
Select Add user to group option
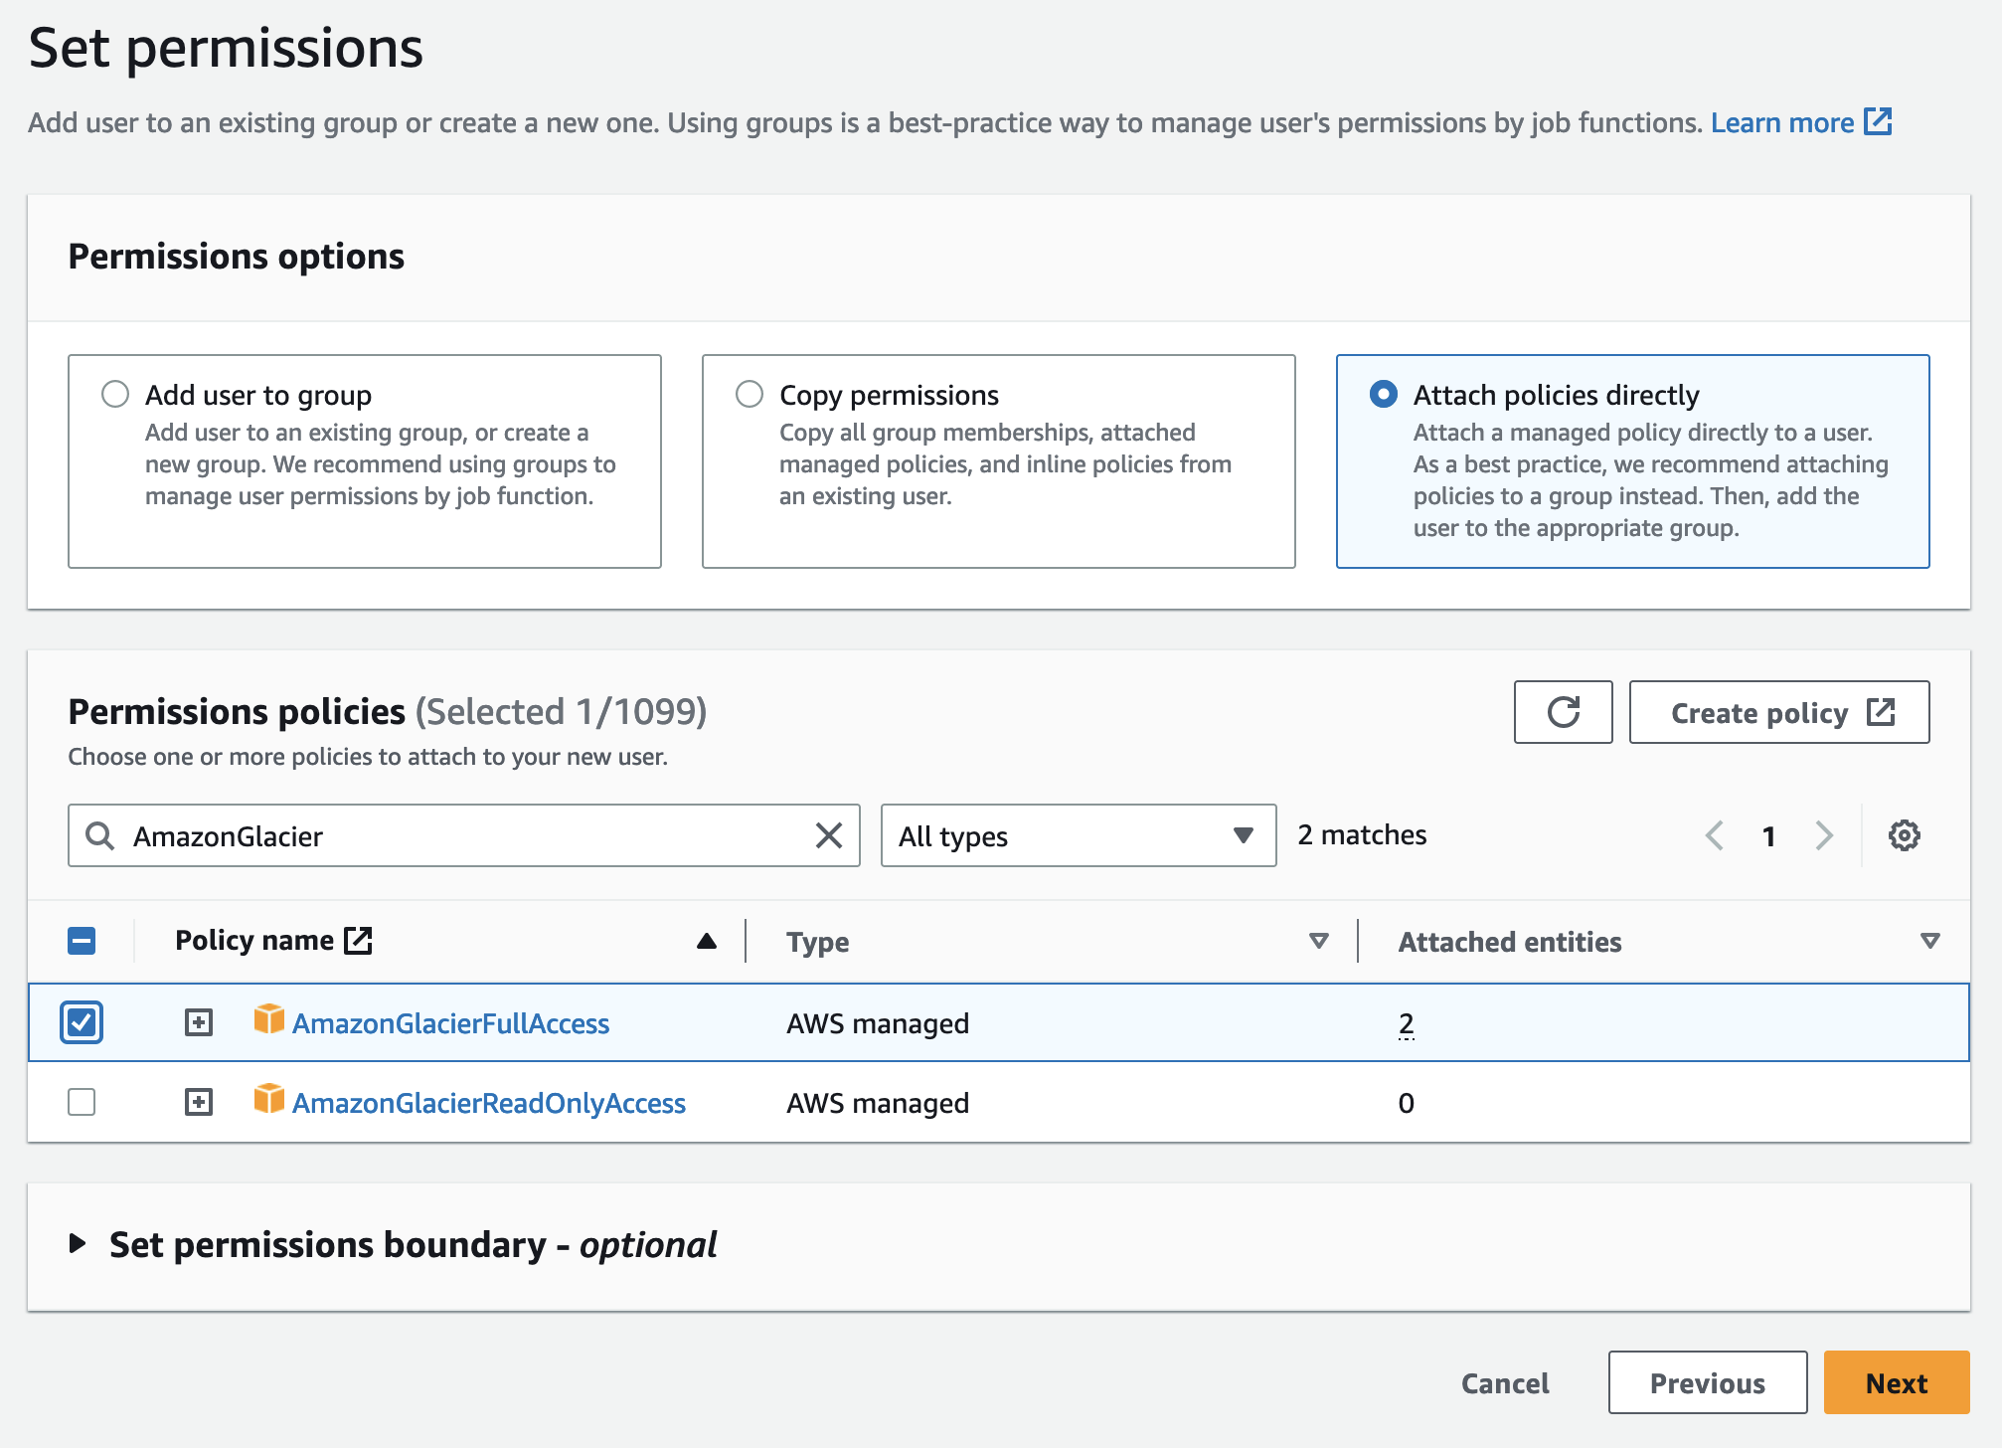115,394
